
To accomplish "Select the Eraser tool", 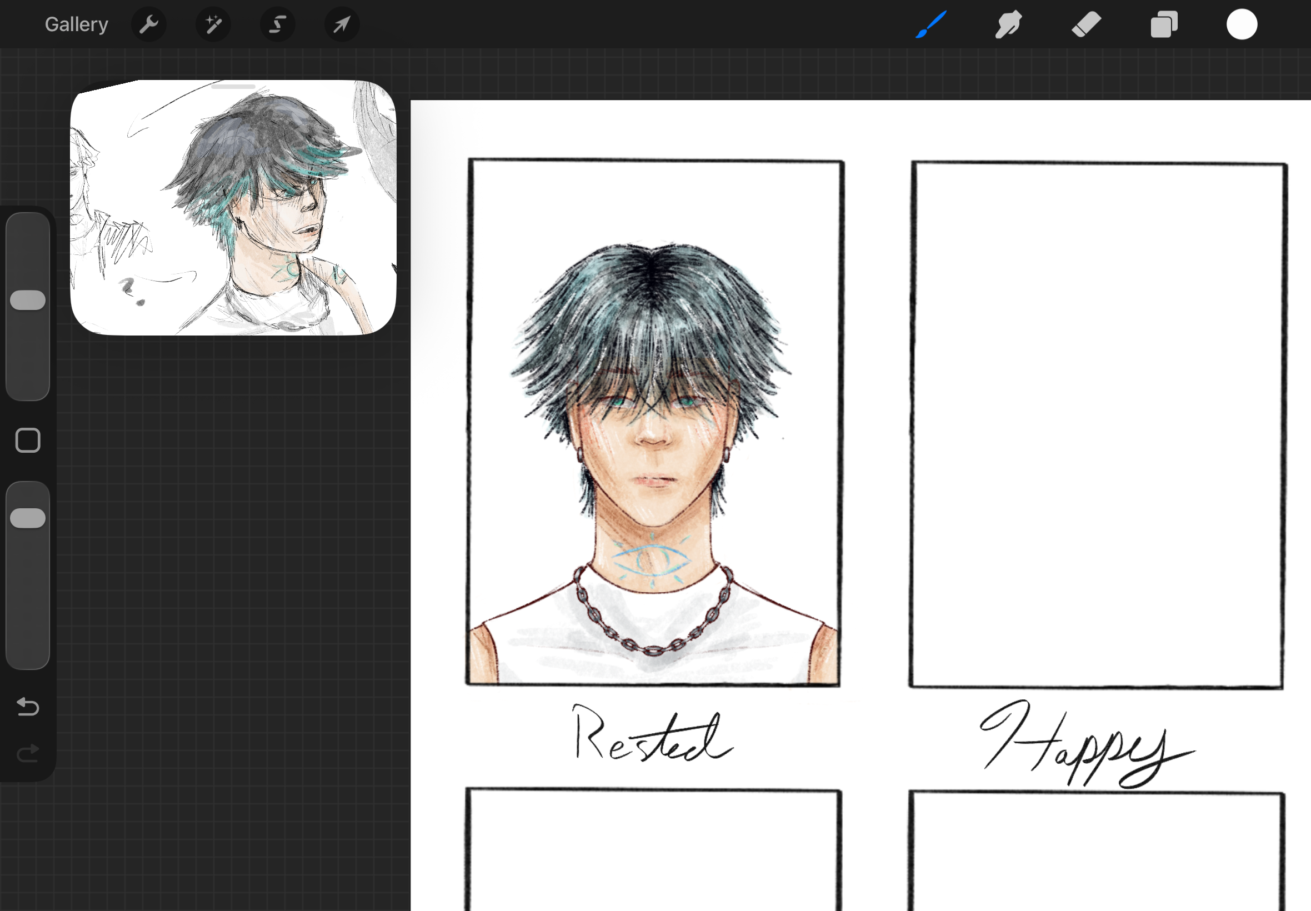I will pyautogui.click(x=1085, y=24).
